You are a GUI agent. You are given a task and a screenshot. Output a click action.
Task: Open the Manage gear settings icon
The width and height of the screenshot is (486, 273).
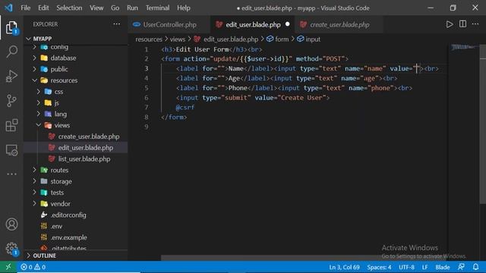pyautogui.click(x=12, y=248)
